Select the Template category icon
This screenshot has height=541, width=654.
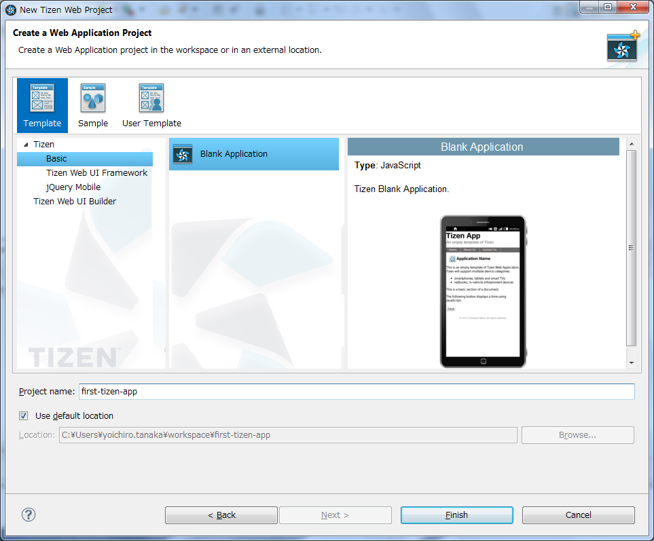coord(42,105)
